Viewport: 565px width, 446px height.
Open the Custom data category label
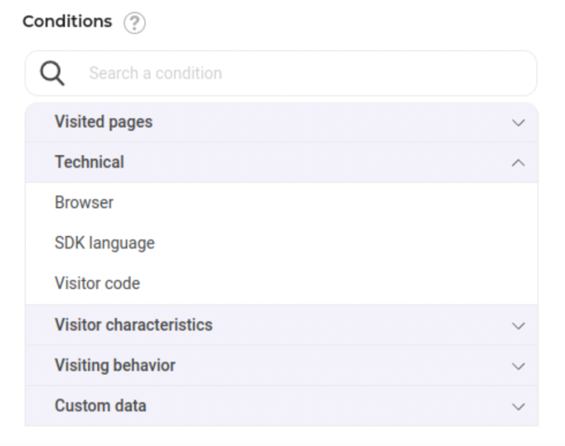point(101,406)
